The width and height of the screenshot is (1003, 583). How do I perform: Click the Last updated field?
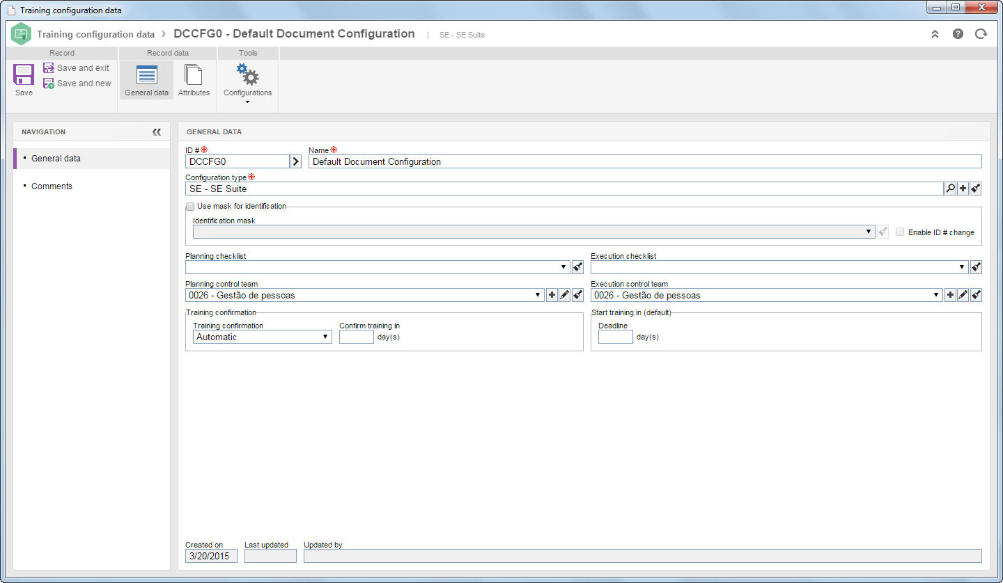coord(270,556)
